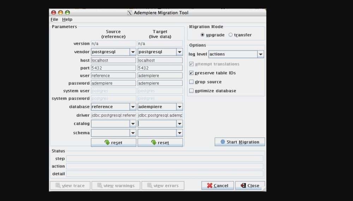The width and height of the screenshot is (353, 201).
Task: Expand the source vendor postgresql dropdown
Action: pos(133,52)
